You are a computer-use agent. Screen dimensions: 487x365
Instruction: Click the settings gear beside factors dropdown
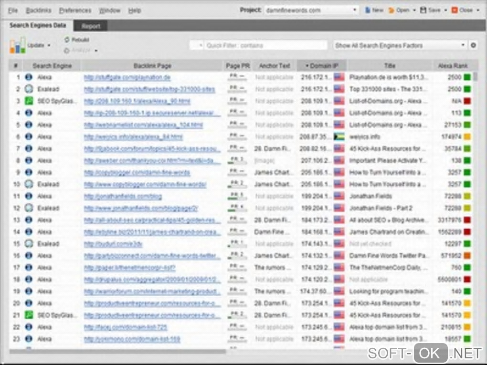(473, 45)
